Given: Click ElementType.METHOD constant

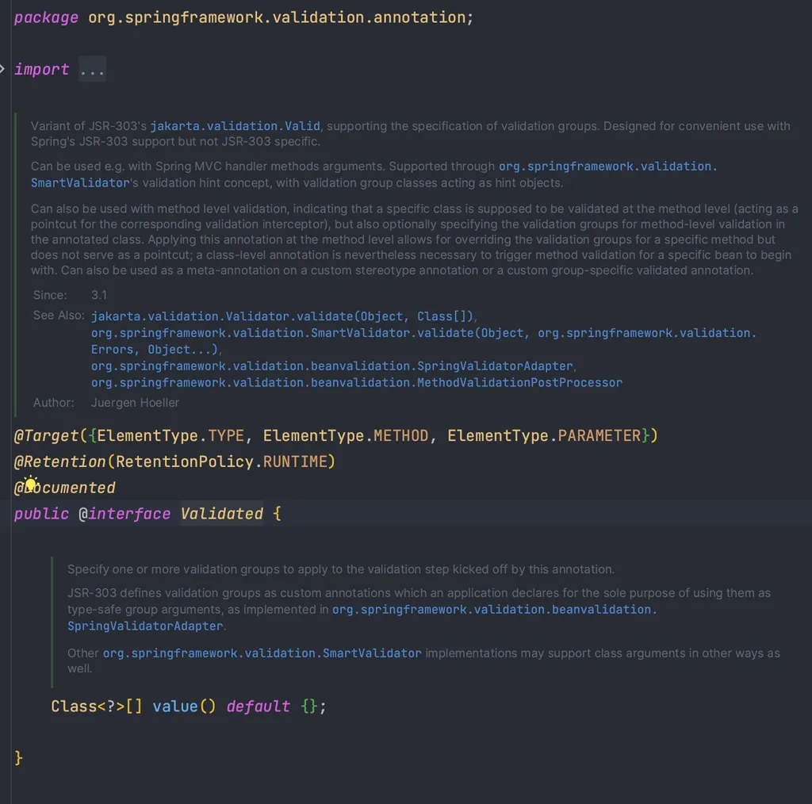Looking at the screenshot, I should [x=346, y=435].
